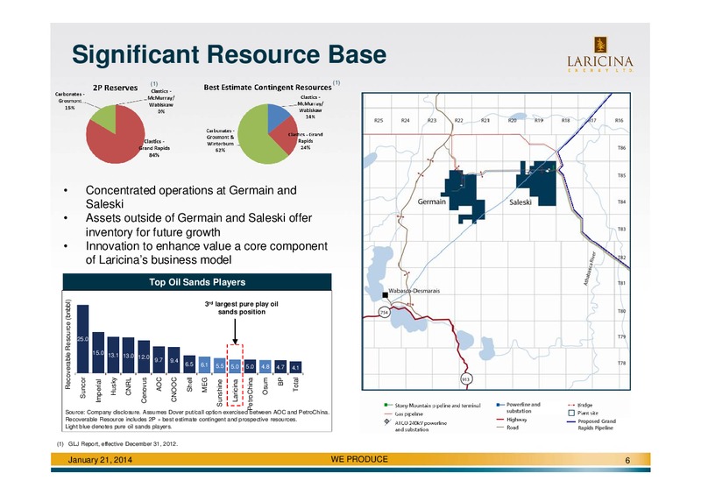Click the slide page number 6
The height and width of the screenshot is (495, 701).
point(627,461)
